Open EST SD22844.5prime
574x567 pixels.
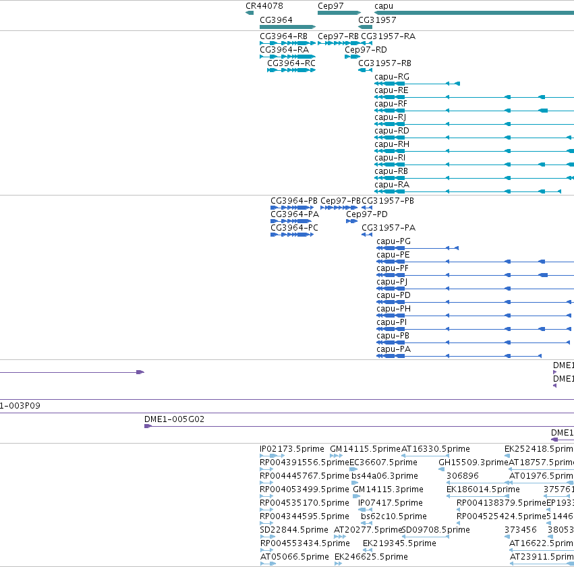click(294, 531)
